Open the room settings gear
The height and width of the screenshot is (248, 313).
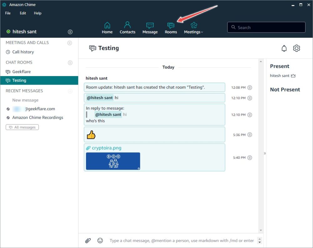click(296, 48)
